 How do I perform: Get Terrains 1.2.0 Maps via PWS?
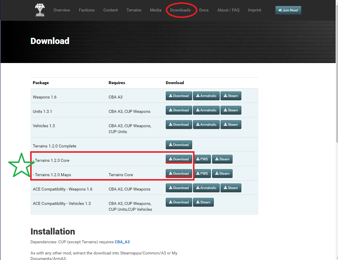(202, 174)
